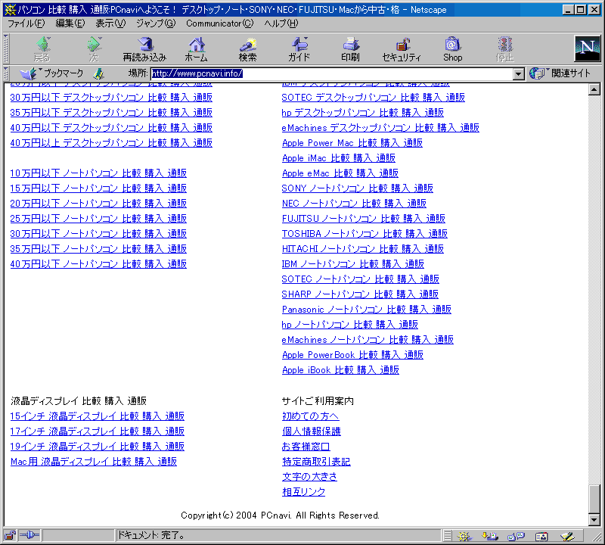This screenshot has height=545, width=605.
Task: Open the 表示(V) menu
Action: [110, 23]
